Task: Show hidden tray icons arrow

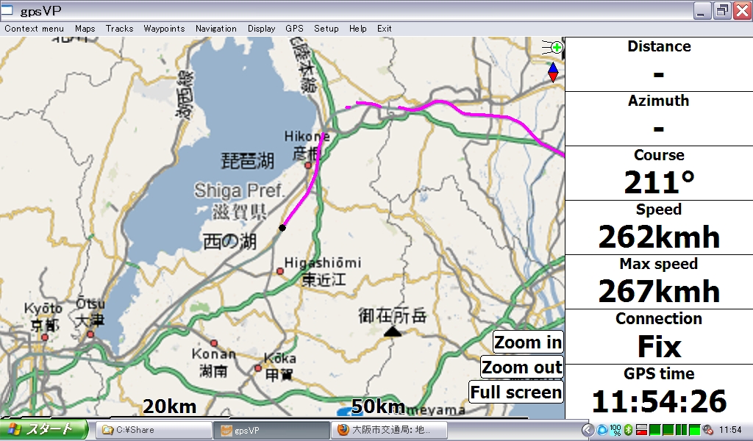Action: click(588, 429)
